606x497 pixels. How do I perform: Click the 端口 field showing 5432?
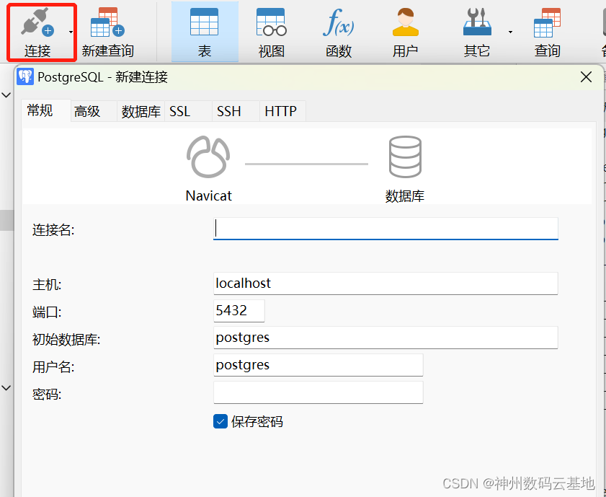[239, 310]
